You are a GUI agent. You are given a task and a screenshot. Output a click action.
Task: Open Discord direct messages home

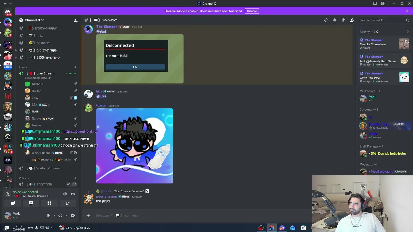coord(8,13)
